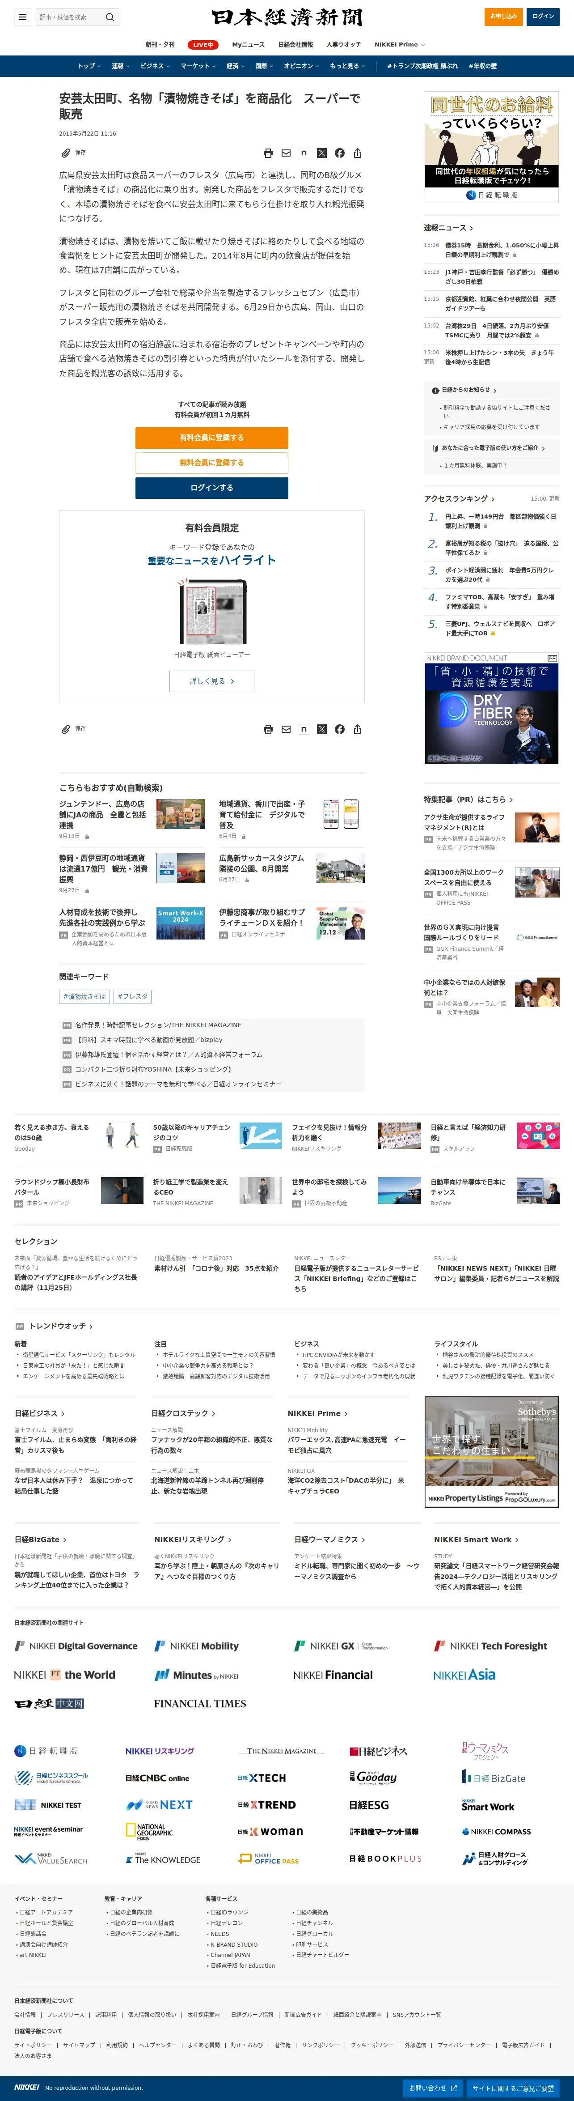574x2101 pixels.
Task: Click the X icon at the end of the article
Action: coord(322,729)
